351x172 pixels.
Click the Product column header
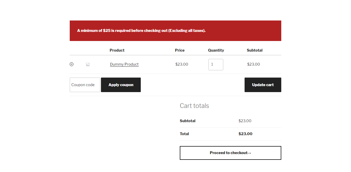[117, 50]
